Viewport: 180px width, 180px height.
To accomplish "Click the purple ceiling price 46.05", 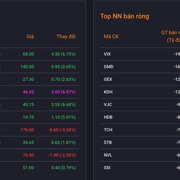I will (x=28, y=92).
